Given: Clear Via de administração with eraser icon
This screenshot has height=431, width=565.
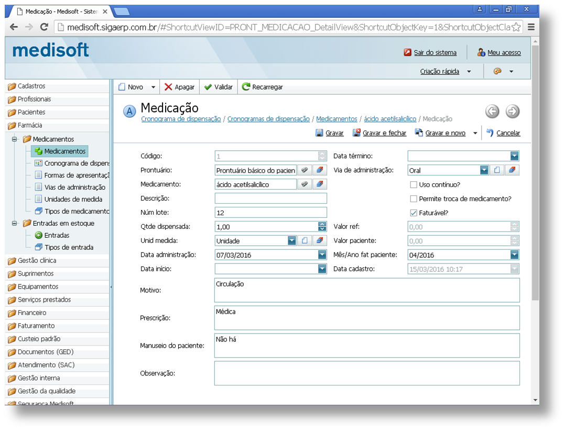Looking at the screenshot, I should [x=512, y=170].
